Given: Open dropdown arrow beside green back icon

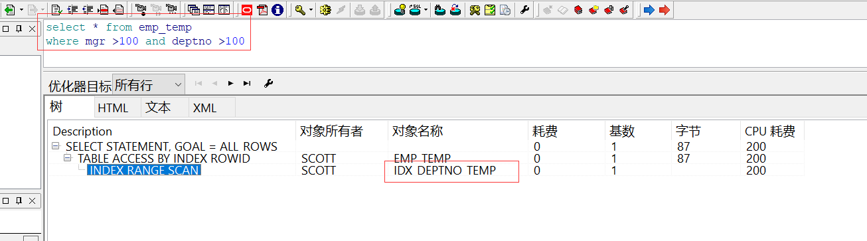Looking at the screenshot, I should pyautogui.click(x=21, y=10).
